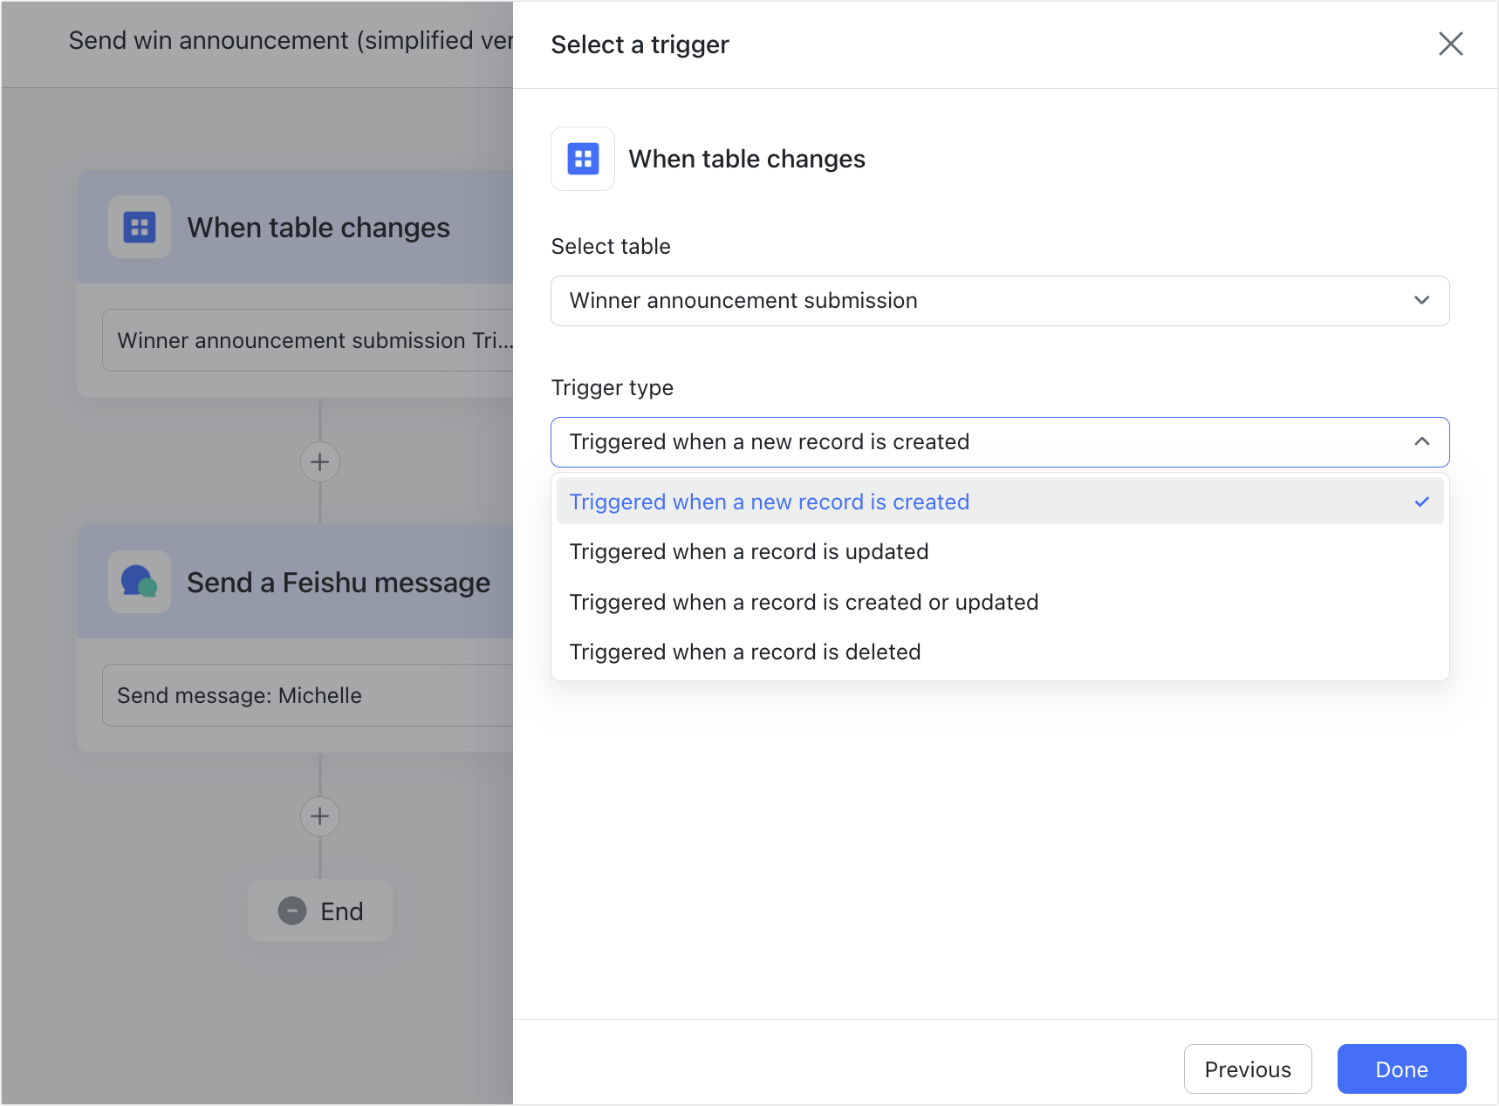This screenshot has height=1106, width=1499.
Task: Close the Select a trigger panel
Action: [x=1450, y=44]
